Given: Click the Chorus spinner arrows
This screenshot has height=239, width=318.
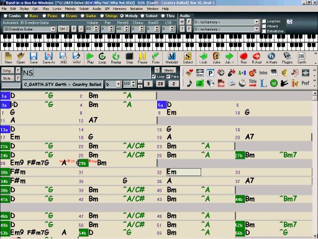Looking at the screenshot, I should pyautogui.click(x=142, y=29).
